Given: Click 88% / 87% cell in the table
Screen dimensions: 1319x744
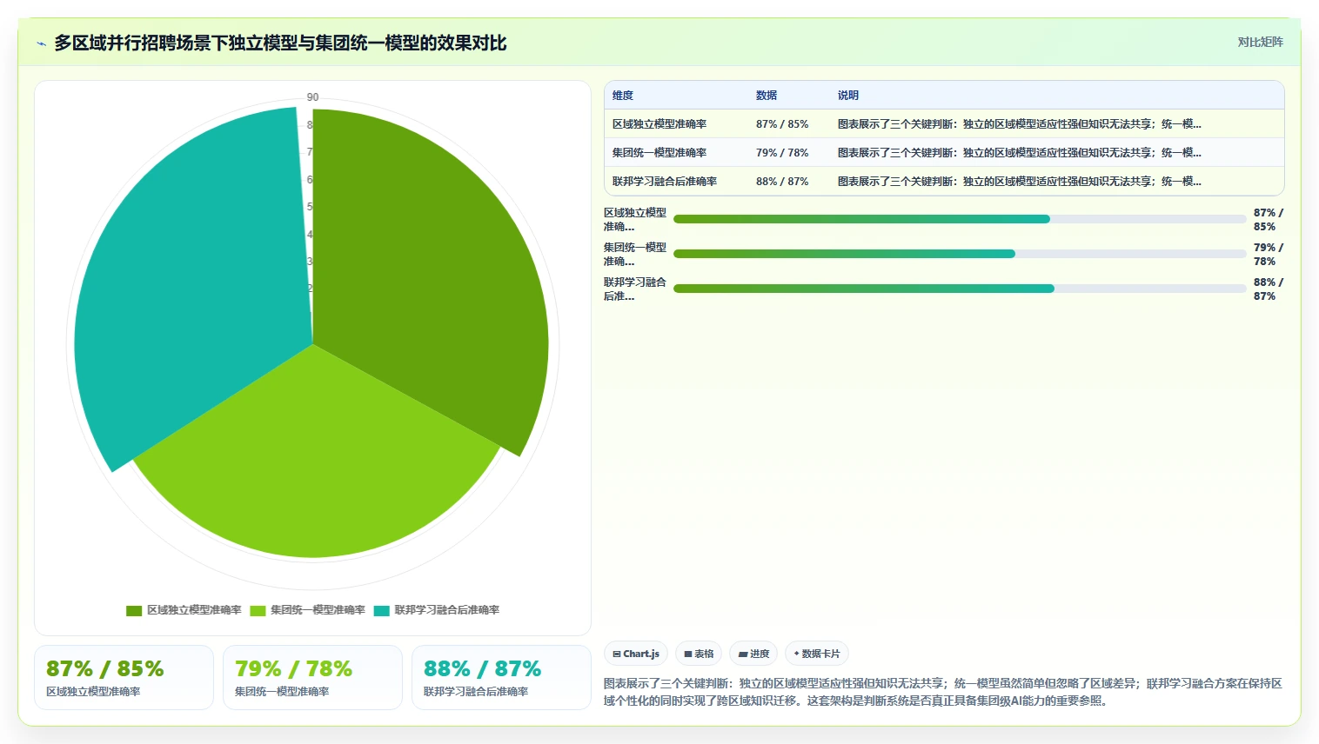Looking at the screenshot, I should point(782,182).
